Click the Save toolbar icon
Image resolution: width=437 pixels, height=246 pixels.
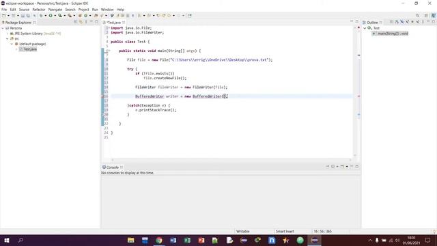pos(23,16)
